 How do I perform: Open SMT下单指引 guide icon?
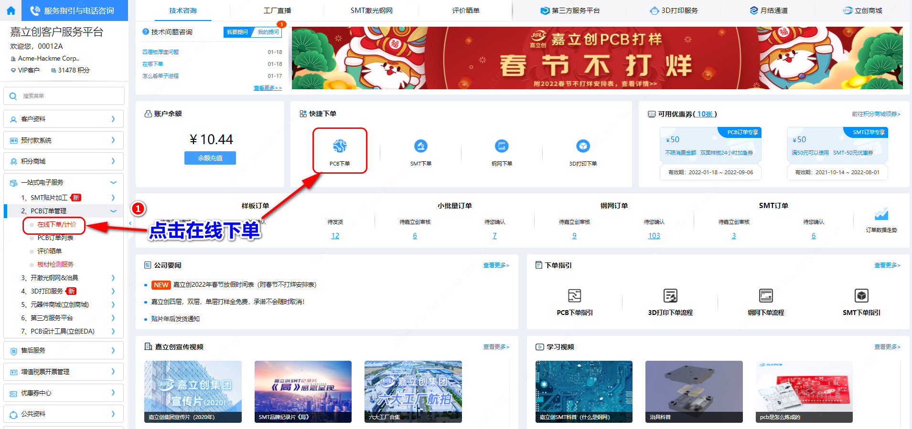pos(861,296)
